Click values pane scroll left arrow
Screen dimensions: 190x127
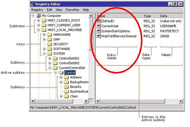tap(98, 101)
